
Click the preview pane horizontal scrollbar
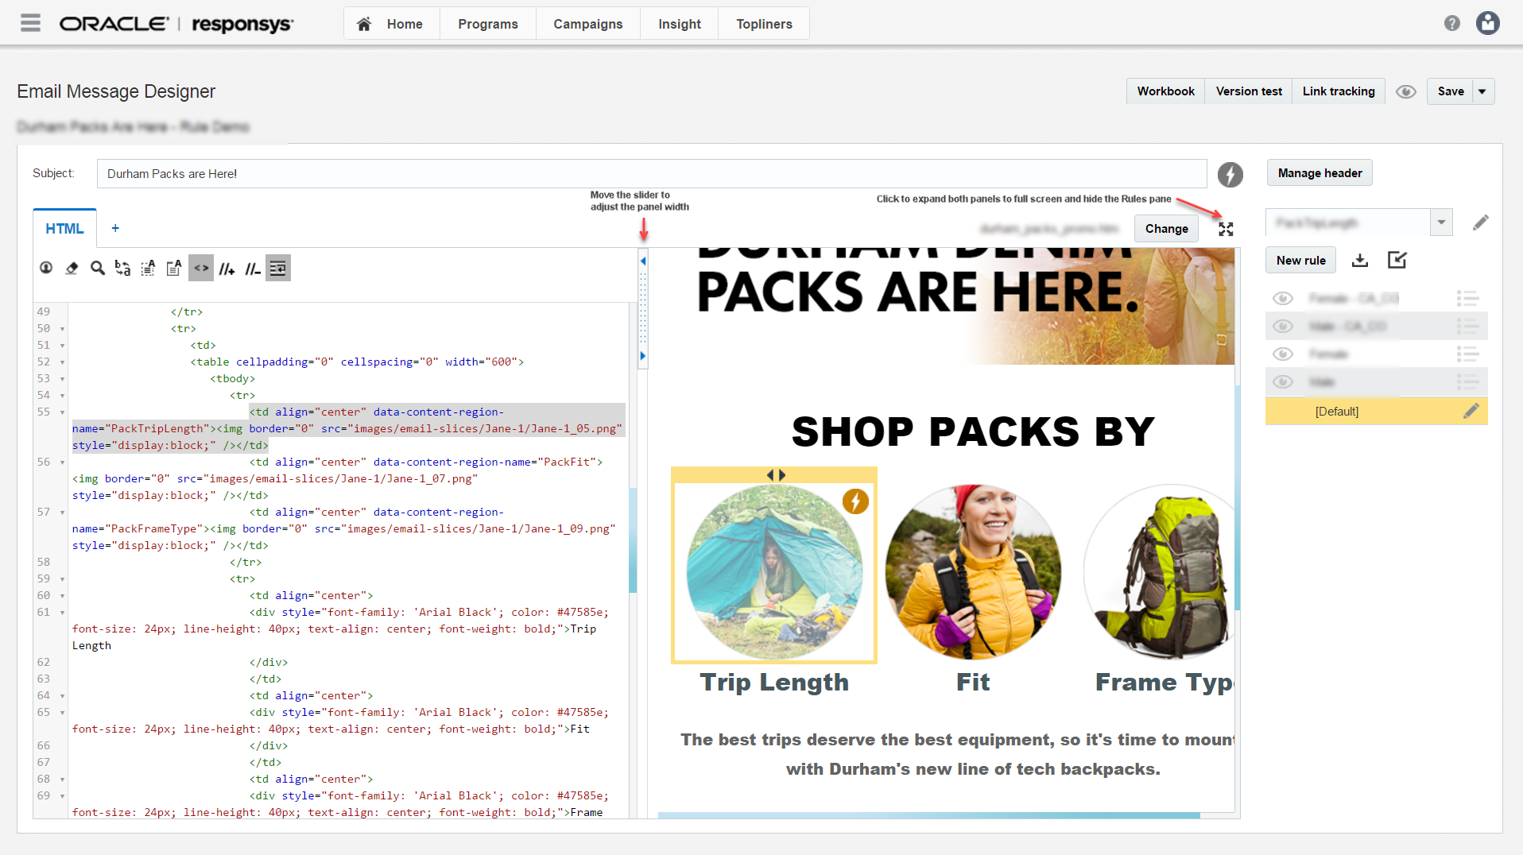tap(928, 815)
